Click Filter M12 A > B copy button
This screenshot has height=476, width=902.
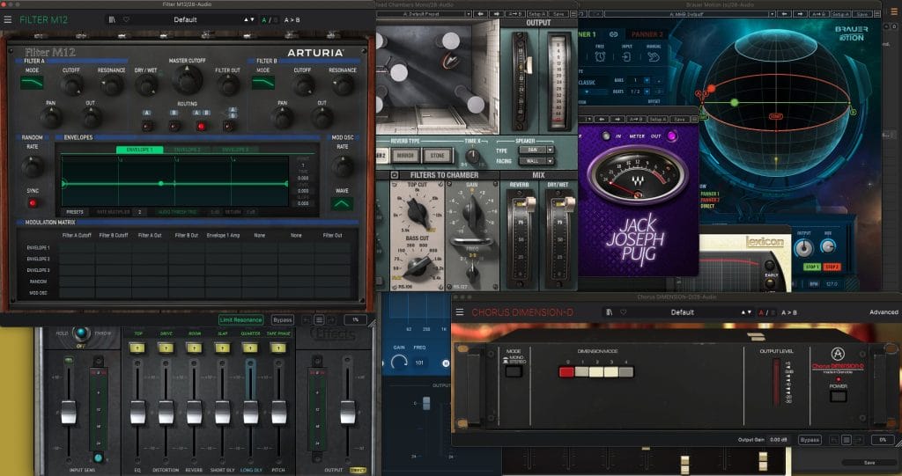[292, 19]
